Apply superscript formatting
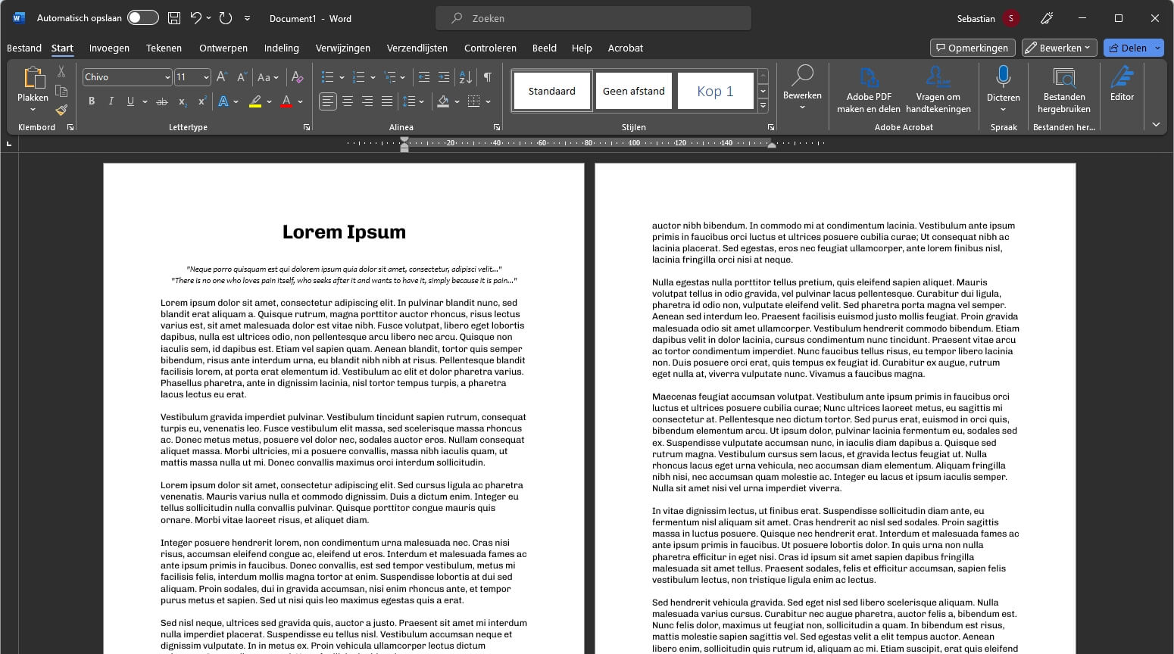This screenshot has width=1174, height=654. pos(201,101)
